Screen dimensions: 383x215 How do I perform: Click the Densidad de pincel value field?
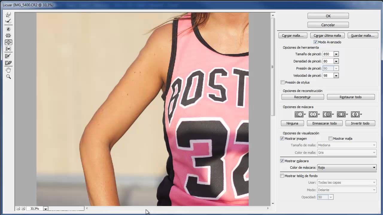(x=328, y=61)
